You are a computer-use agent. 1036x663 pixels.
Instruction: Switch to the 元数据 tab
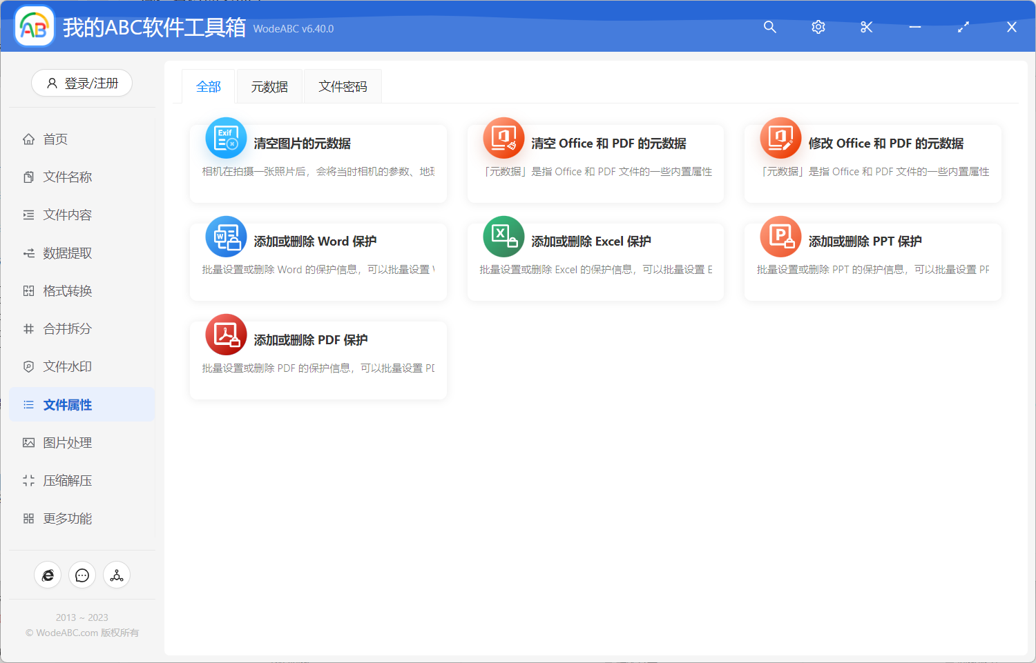[269, 86]
